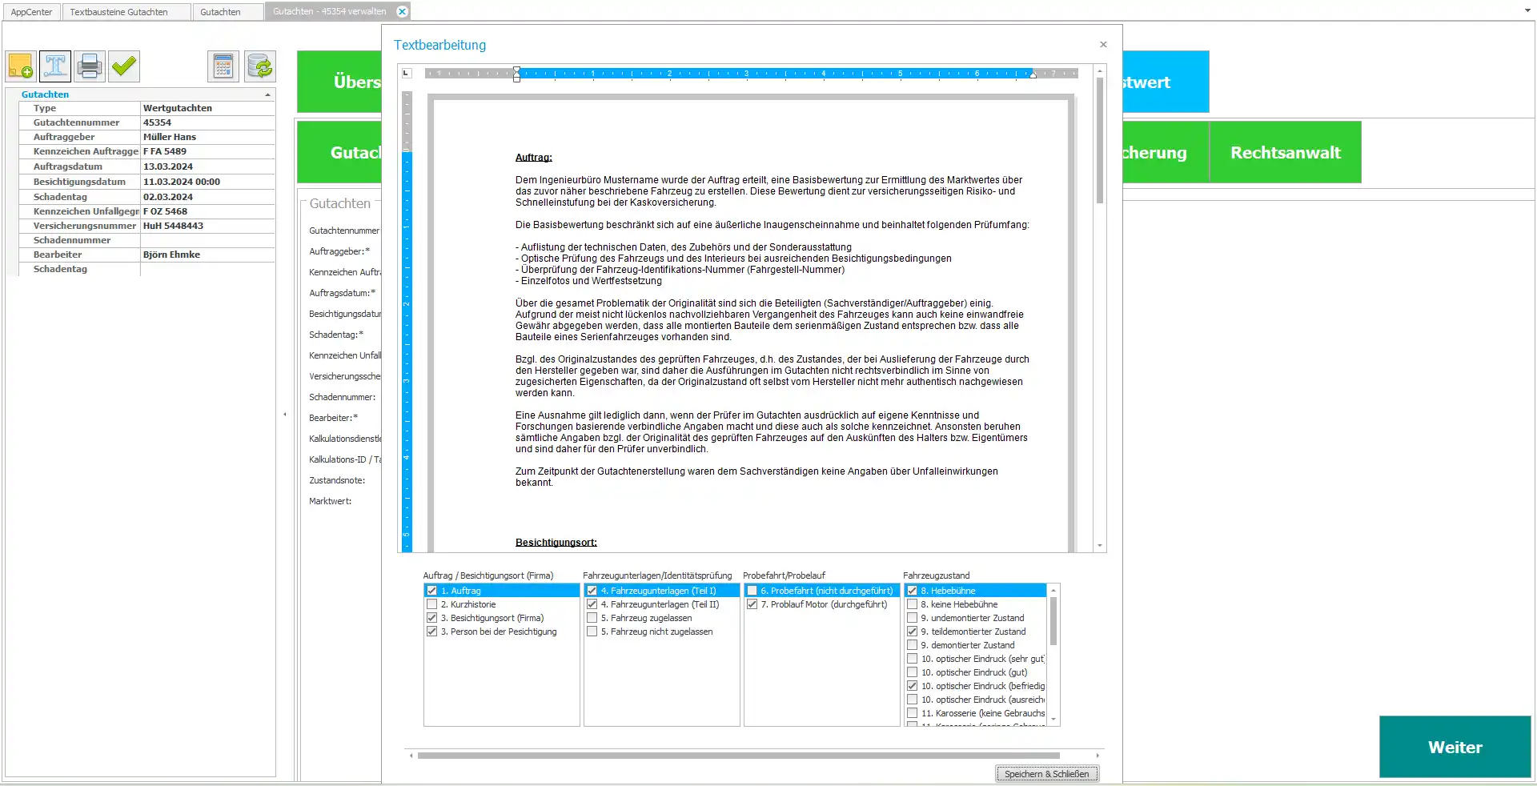Click the Fahrzeugzustand list scroll-down arrow

coord(1053,720)
